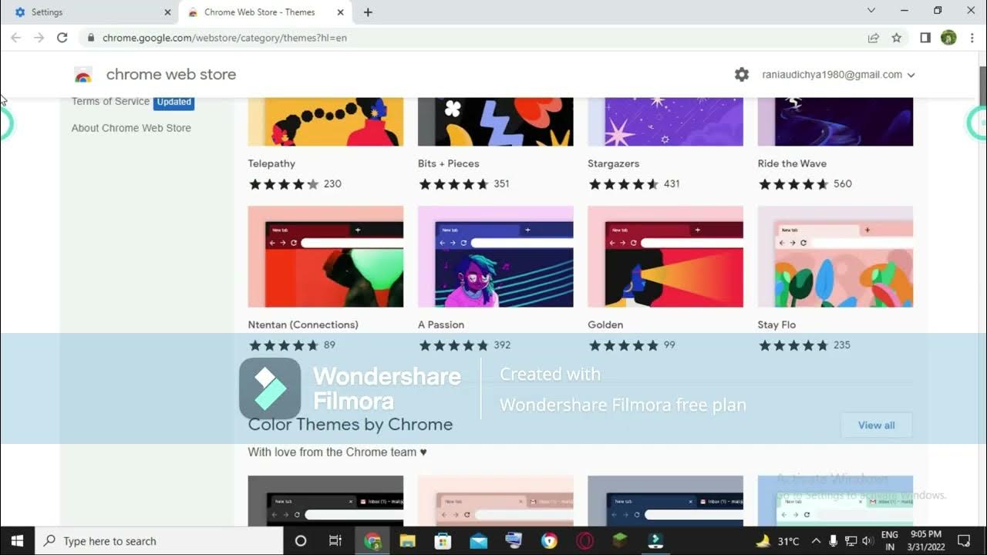Open the notification center icon
This screenshot has height=555, width=987.
pos(964,540)
